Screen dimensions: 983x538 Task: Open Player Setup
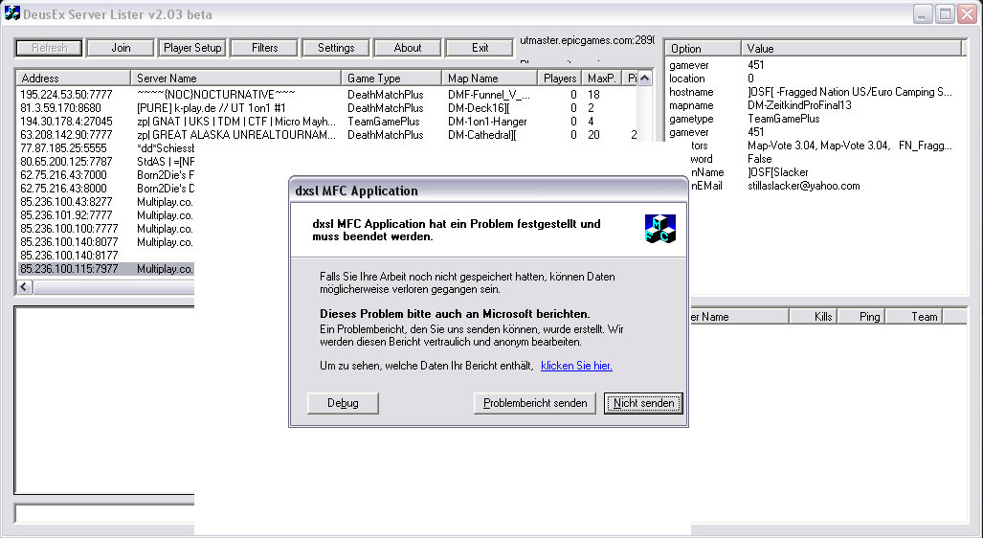point(192,48)
